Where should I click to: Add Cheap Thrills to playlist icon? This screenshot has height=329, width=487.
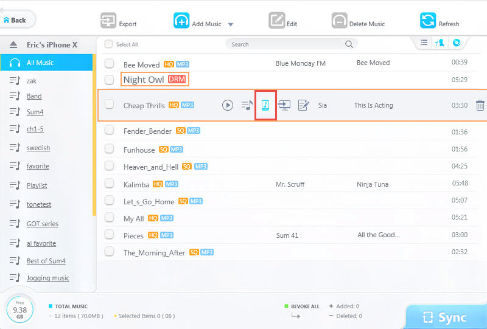coord(247,105)
